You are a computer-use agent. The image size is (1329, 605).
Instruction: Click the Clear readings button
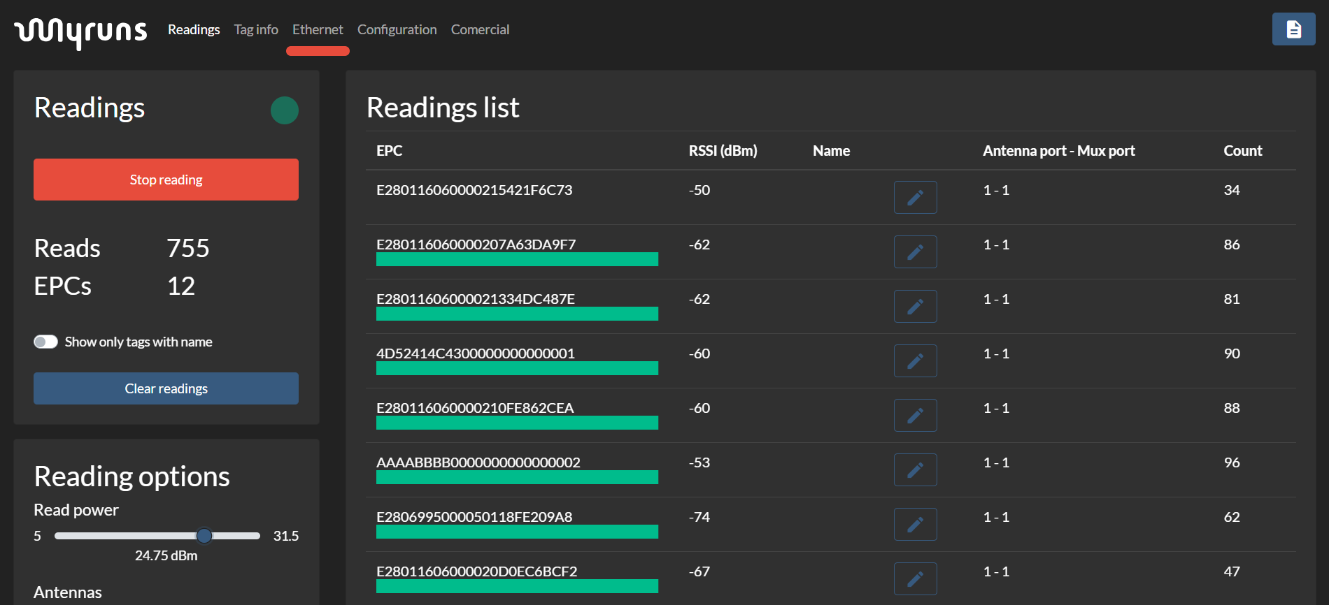click(166, 388)
